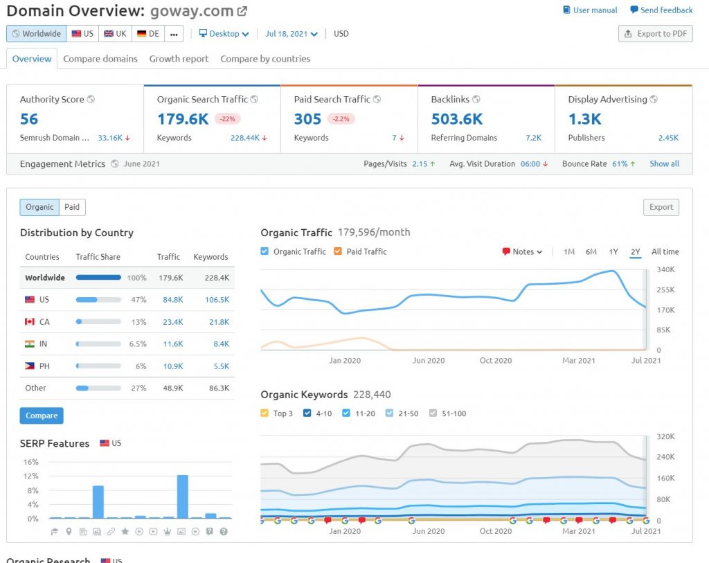
Task: Click the info icon beside Engagement Metrics
Action: coord(115,163)
